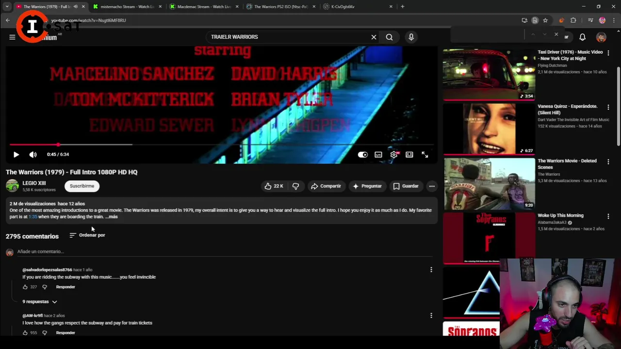The image size is (621, 349).
Task: Open more actions menu beside Guardar
Action: point(432,186)
